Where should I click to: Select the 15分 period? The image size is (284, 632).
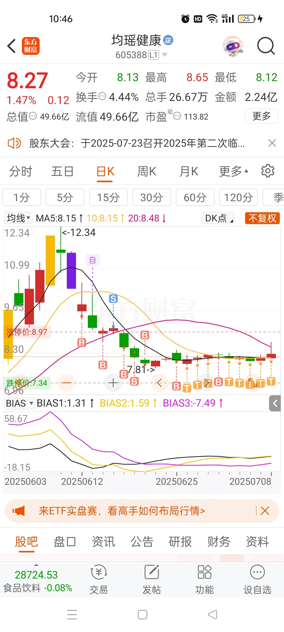(x=108, y=197)
